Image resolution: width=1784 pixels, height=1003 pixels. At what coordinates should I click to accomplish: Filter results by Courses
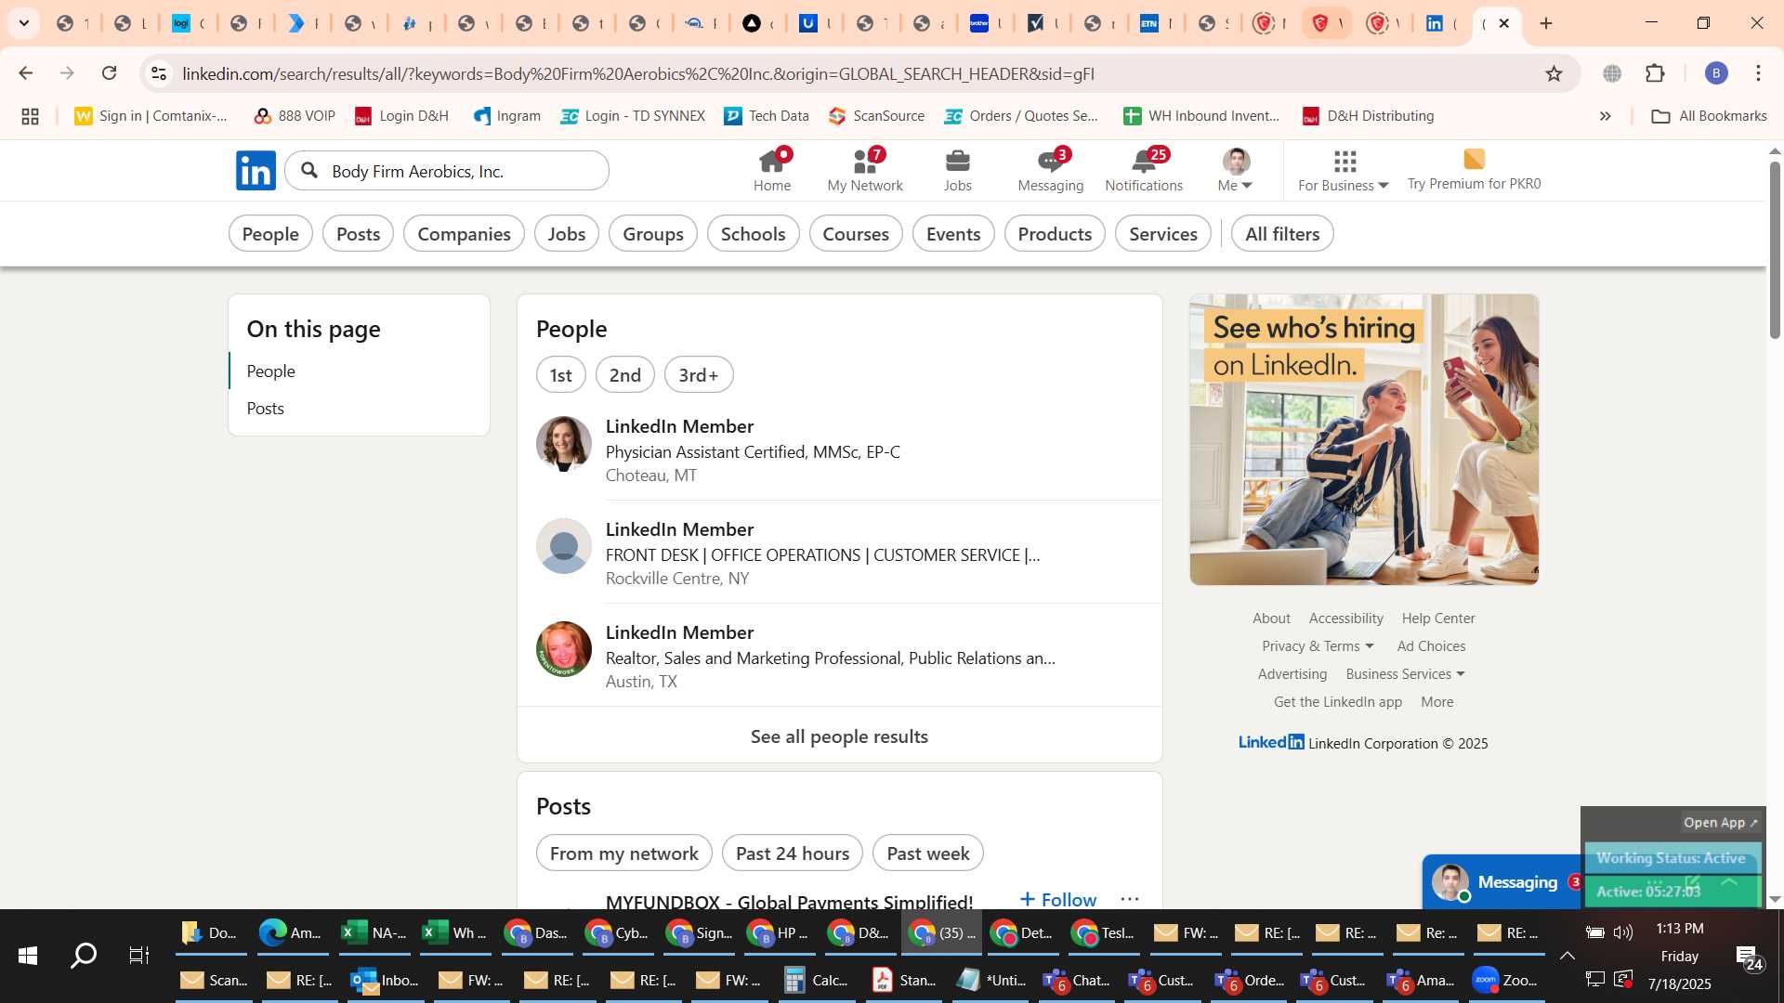pyautogui.click(x=856, y=234)
